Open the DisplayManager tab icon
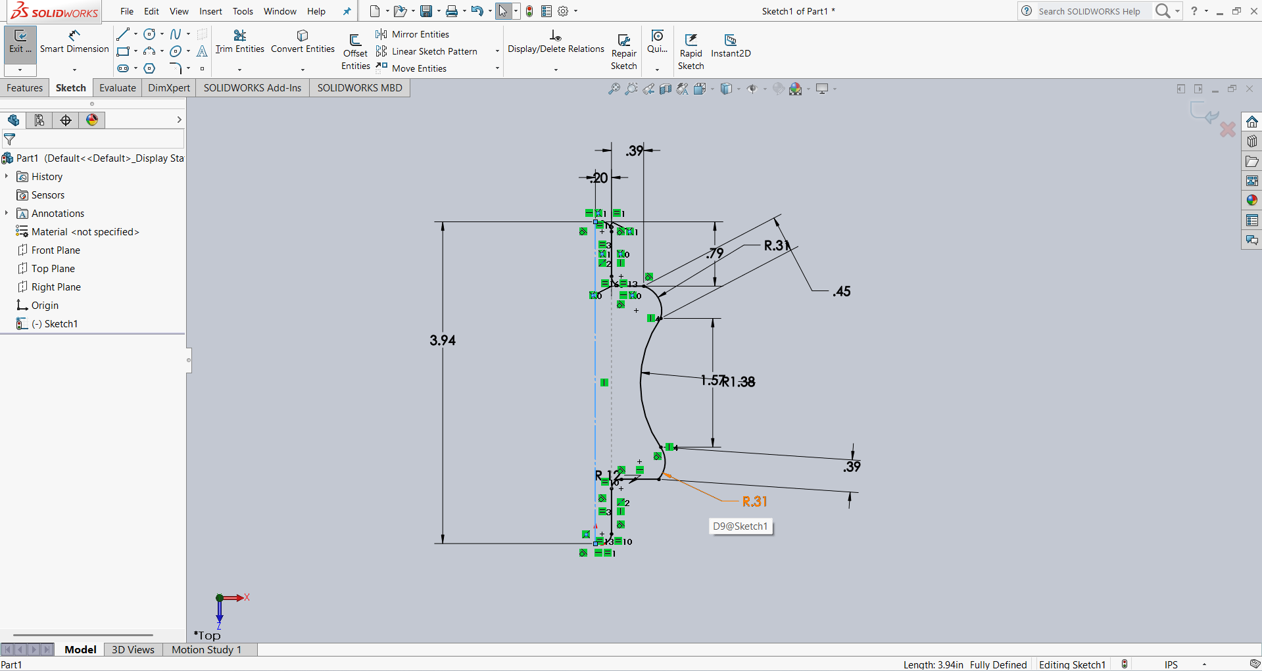 [92, 120]
